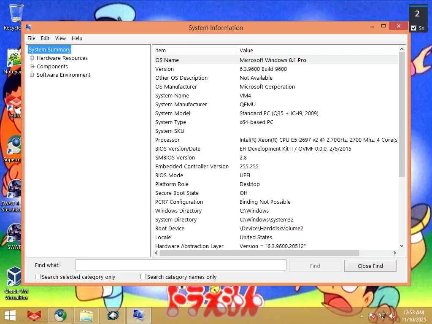The height and width of the screenshot is (324, 432).
Task: Click the System Information taskbar button
Action: 138,316
